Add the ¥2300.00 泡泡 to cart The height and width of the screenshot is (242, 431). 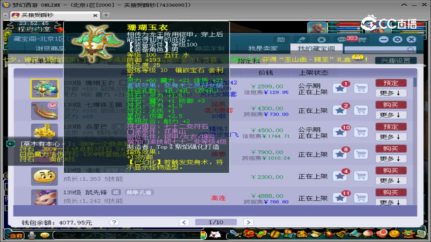(361, 176)
